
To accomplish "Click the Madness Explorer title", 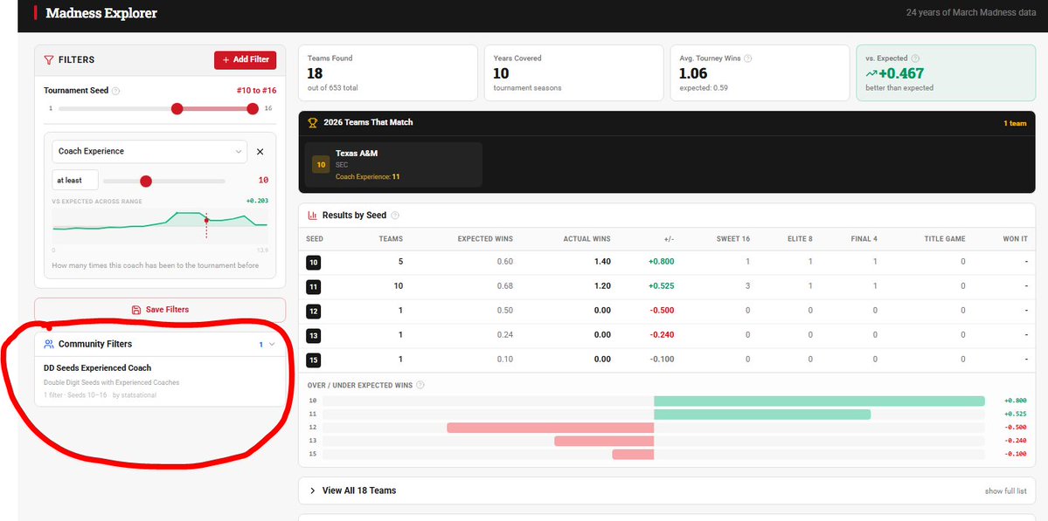I will pos(101,13).
